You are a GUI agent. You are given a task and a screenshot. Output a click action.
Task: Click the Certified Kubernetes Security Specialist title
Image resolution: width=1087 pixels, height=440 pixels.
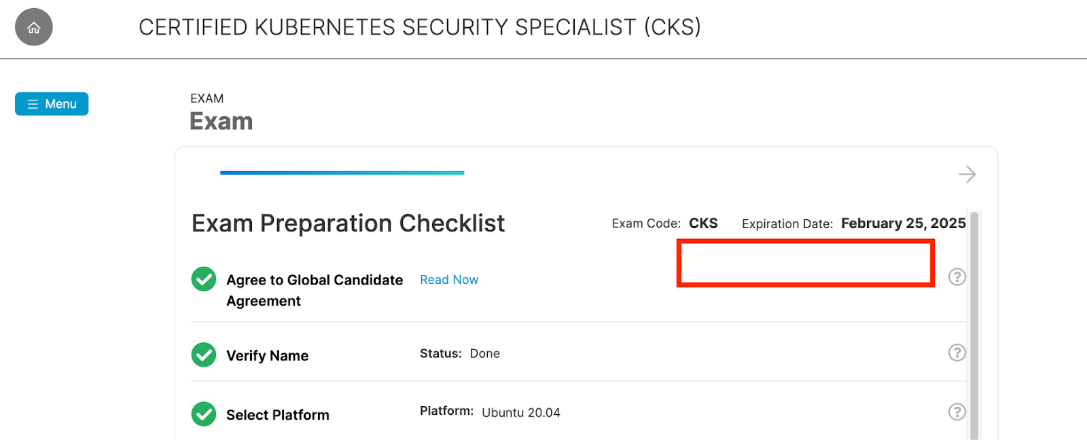[x=420, y=27]
